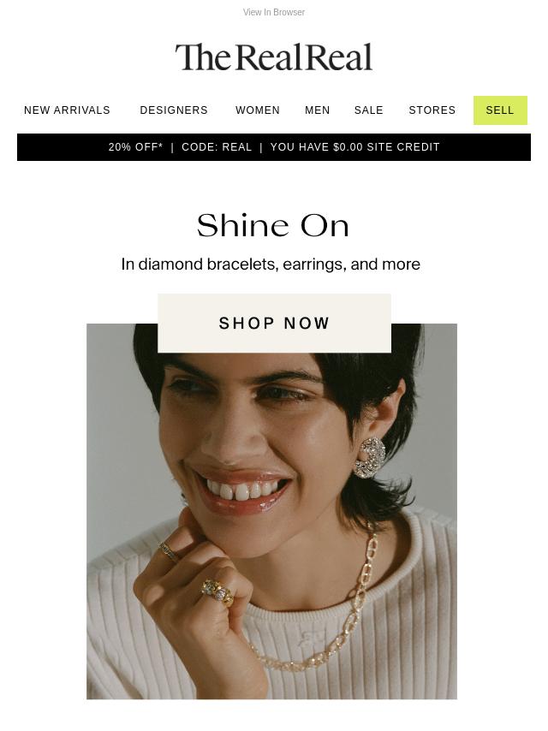Click the Shine On headline

tap(273, 226)
